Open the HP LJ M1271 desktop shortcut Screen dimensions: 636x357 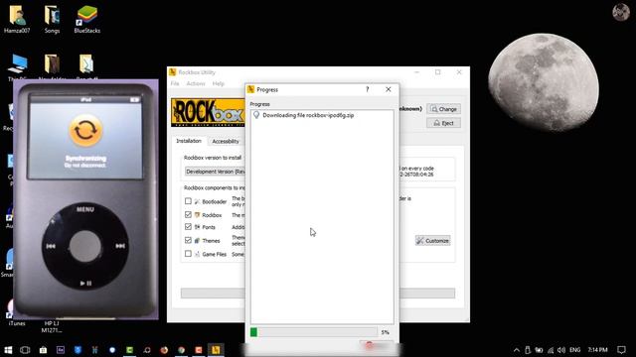pyautogui.click(x=52, y=326)
